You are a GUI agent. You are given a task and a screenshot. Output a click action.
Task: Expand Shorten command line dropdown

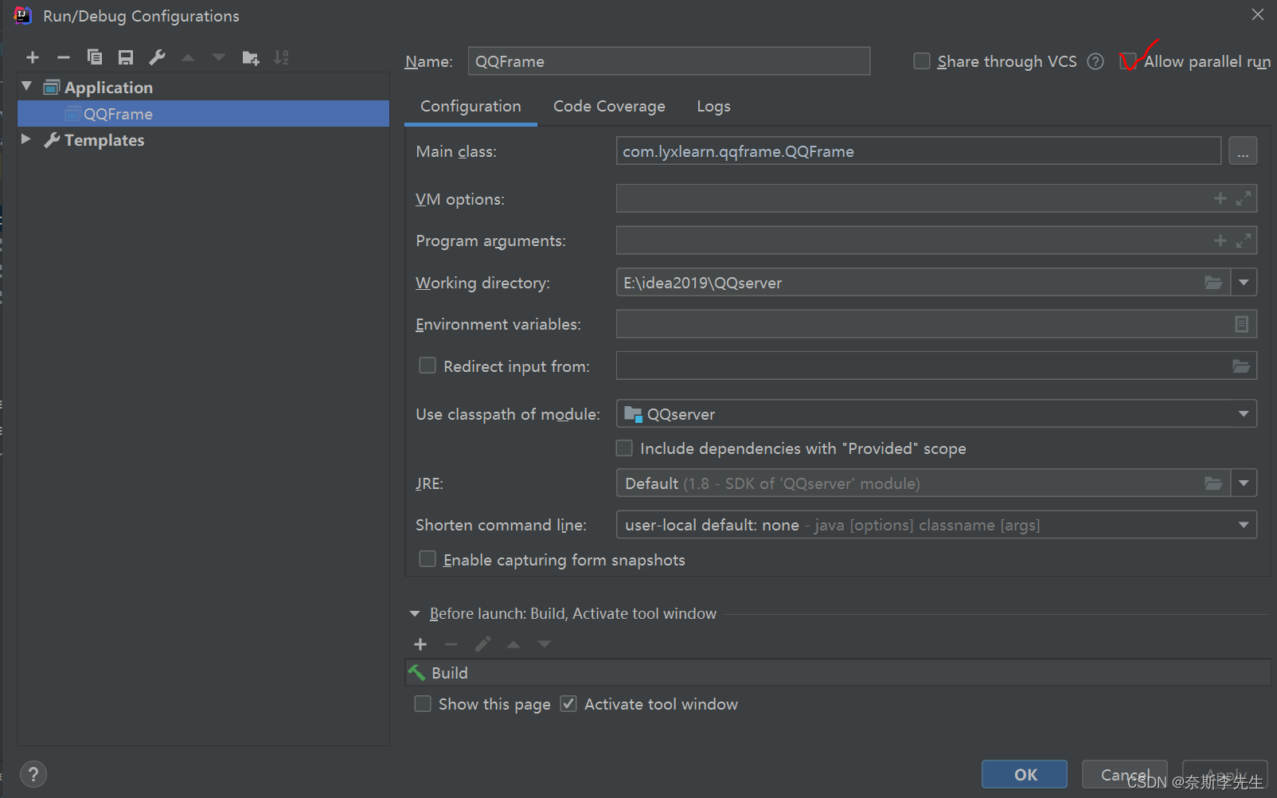click(x=936, y=525)
